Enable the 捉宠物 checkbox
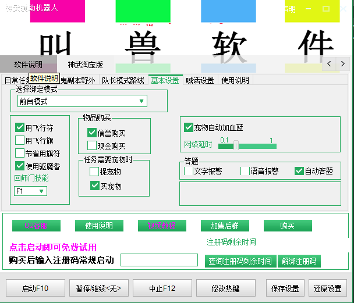The image size is (354, 303). coord(94,172)
